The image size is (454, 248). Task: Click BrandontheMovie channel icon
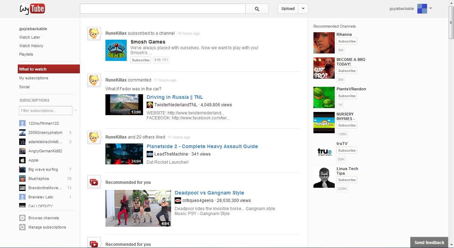click(x=22, y=188)
